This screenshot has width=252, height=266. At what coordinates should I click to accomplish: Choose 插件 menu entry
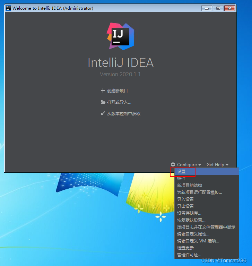coord(207,179)
